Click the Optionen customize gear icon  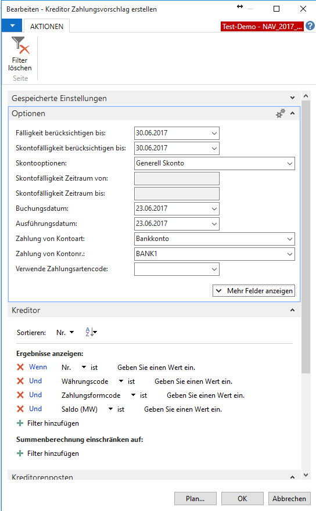pos(281,113)
